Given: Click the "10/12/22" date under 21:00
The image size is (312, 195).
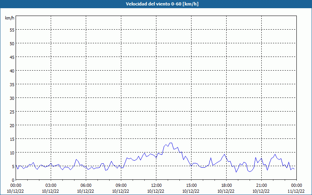Looking at the screenshot, I should coord(261,191).
